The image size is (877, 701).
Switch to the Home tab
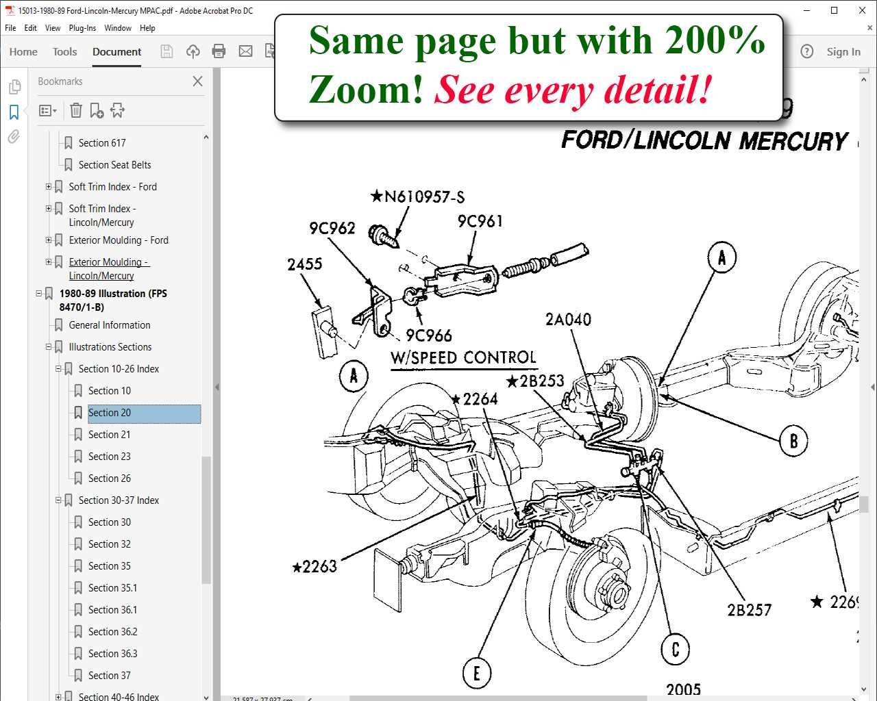tap(23, 51)
